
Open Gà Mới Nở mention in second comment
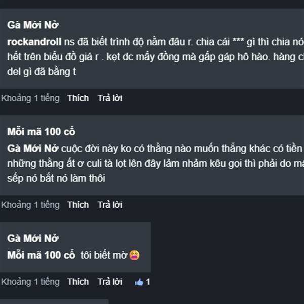coord(33,149)
